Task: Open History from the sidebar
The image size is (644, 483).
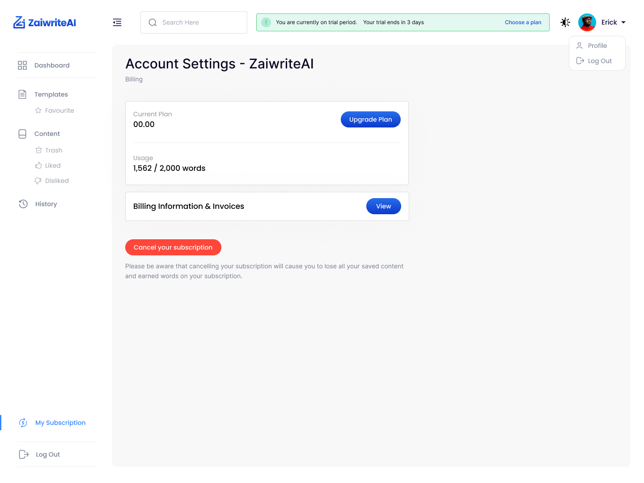Action: click(46, 204)
